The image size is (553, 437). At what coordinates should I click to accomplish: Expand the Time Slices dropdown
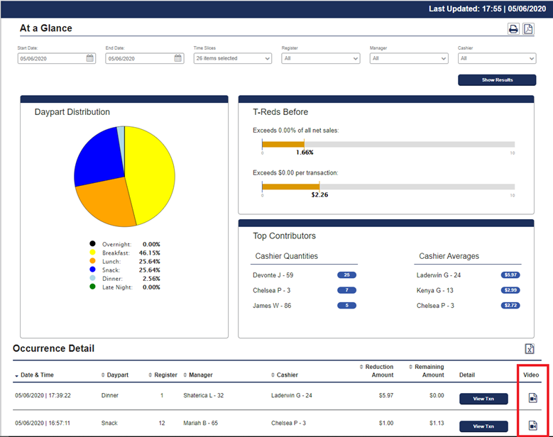pos(232,58)
